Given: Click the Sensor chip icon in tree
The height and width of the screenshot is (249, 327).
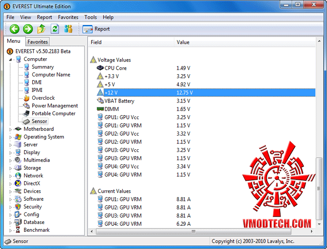Looking at the screenshot, I should (x=26, y=121).
